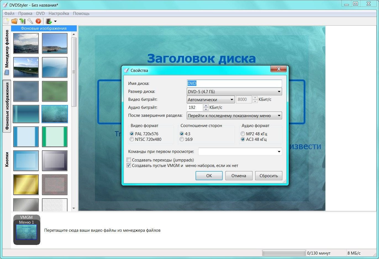Click the audio bitrate 192 field
This screenshot has width=379, height=259.
coord(195,107)
